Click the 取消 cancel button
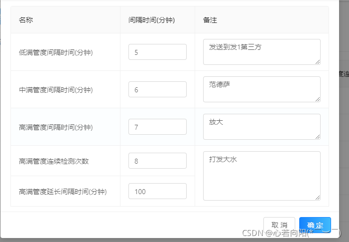349x242 pixels. coord(279,225)
